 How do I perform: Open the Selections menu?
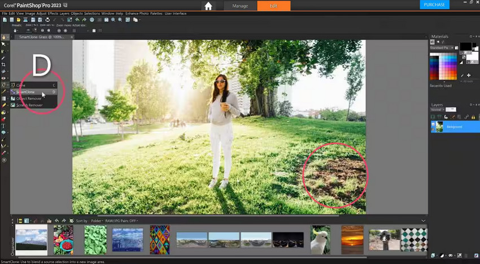(92, 14)
